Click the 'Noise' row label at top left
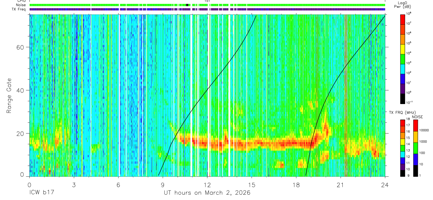Image resolution: width=433 pixels, height=200 pixels. (x=21, y=5)
